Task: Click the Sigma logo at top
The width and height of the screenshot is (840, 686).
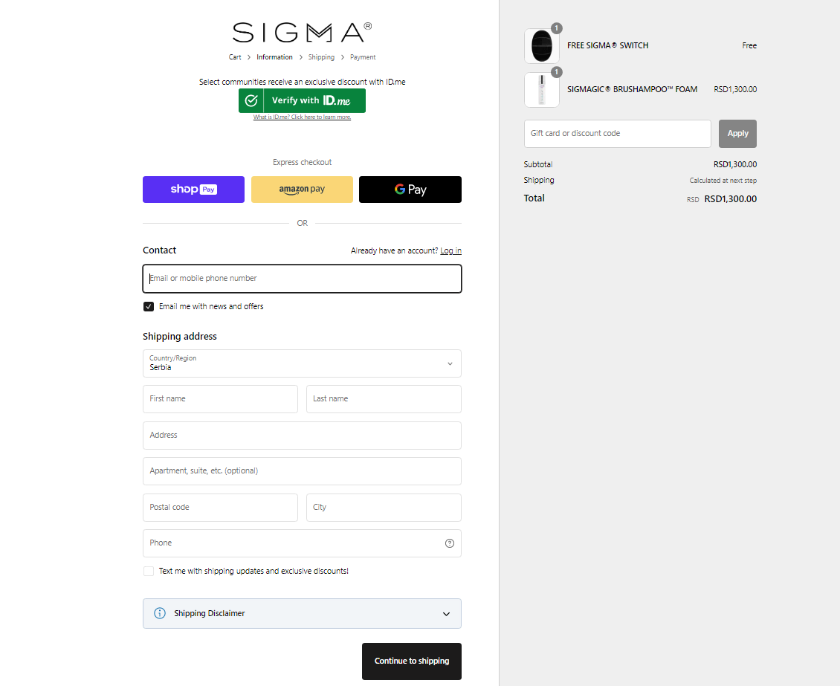Action: [x=302, y=32]
